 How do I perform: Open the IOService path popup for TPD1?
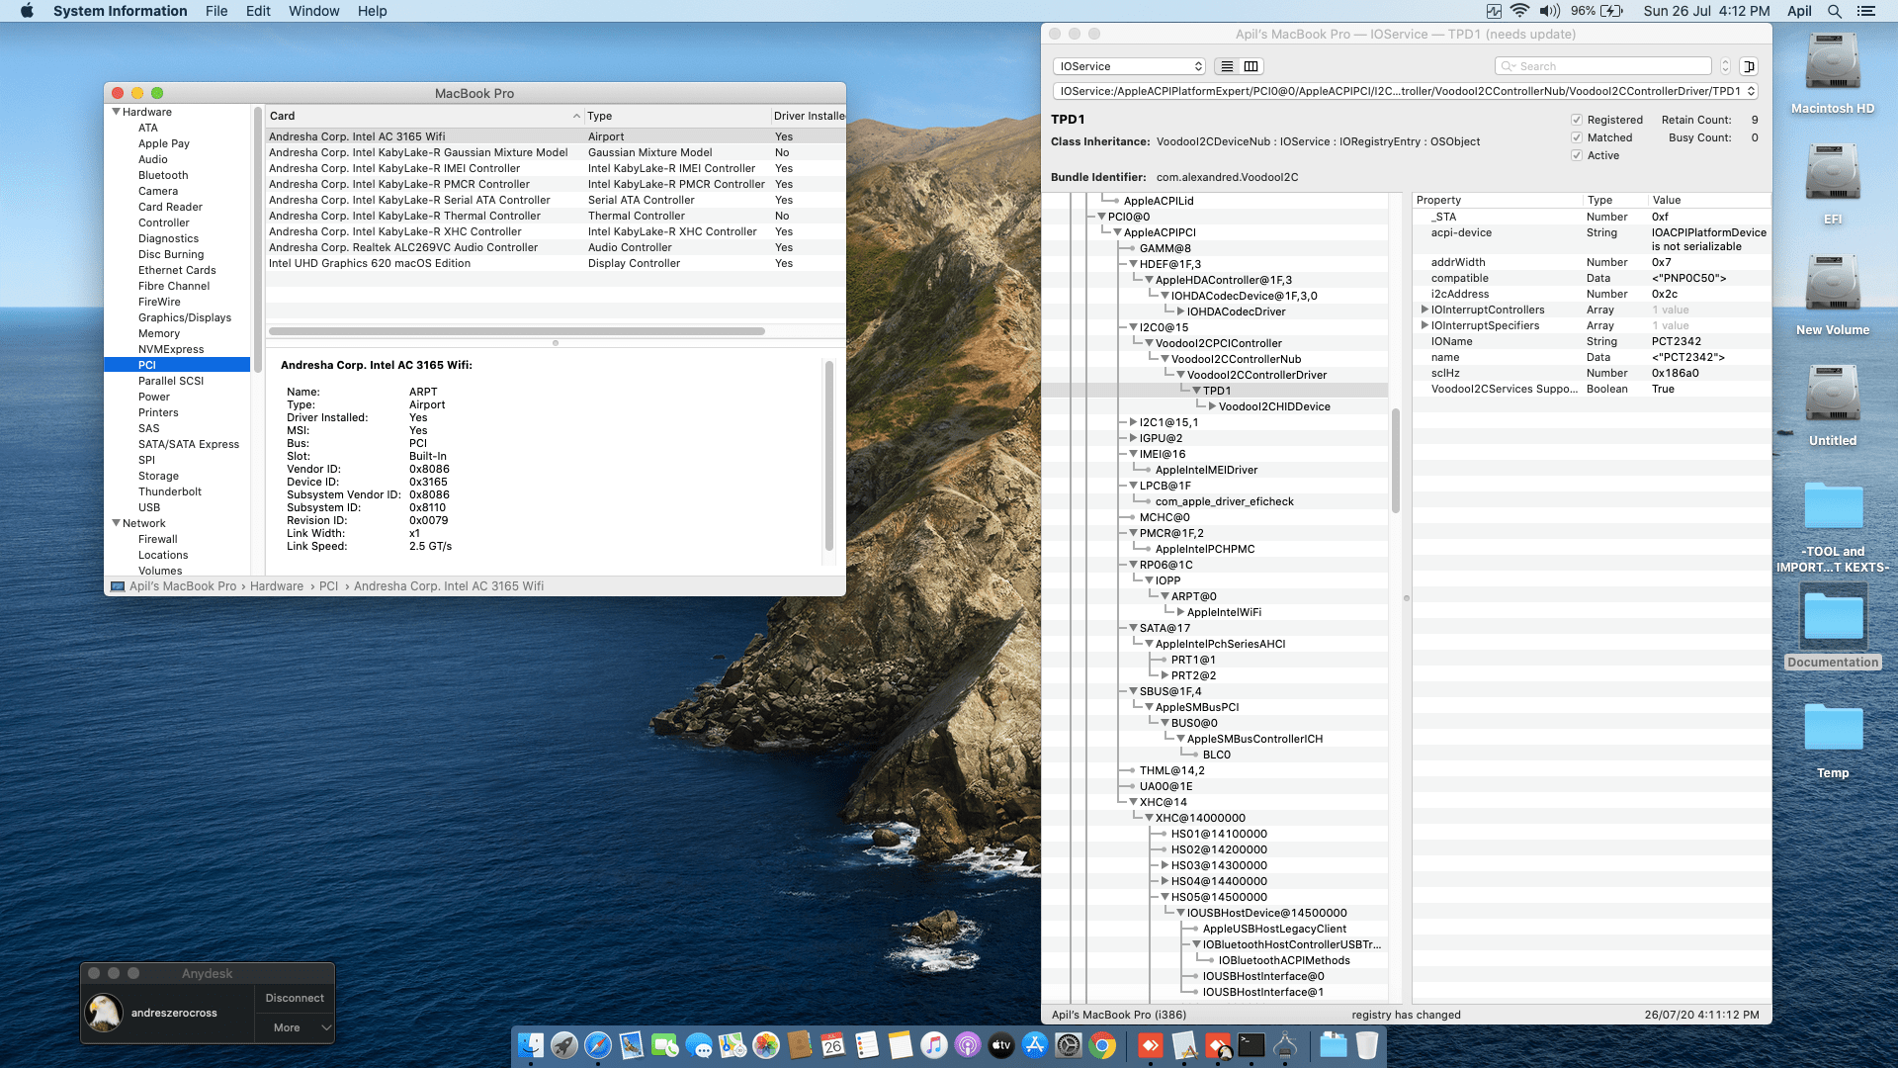[x=1405, y=91]
